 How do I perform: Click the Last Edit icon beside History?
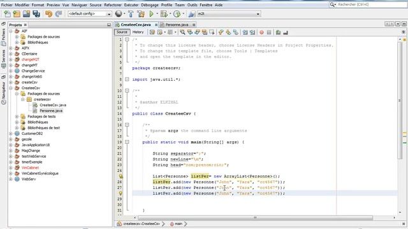152,32
